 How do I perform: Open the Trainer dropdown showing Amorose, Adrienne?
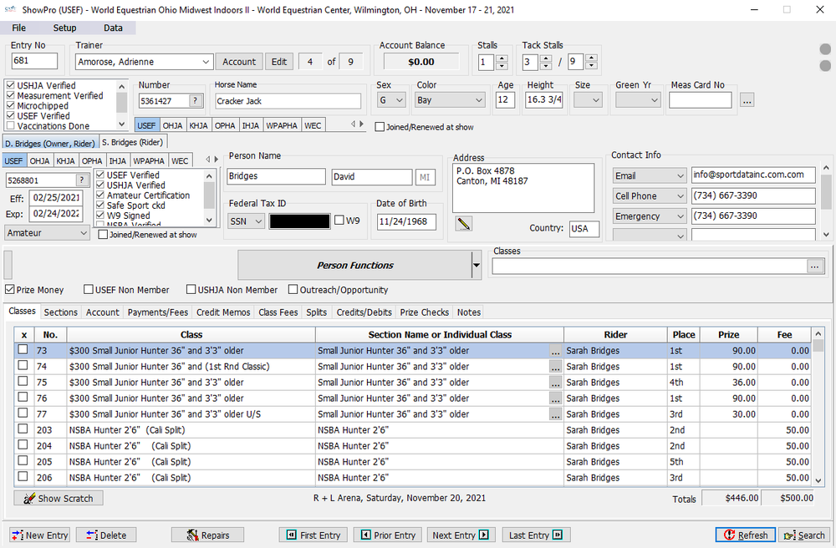pos(206,61)
